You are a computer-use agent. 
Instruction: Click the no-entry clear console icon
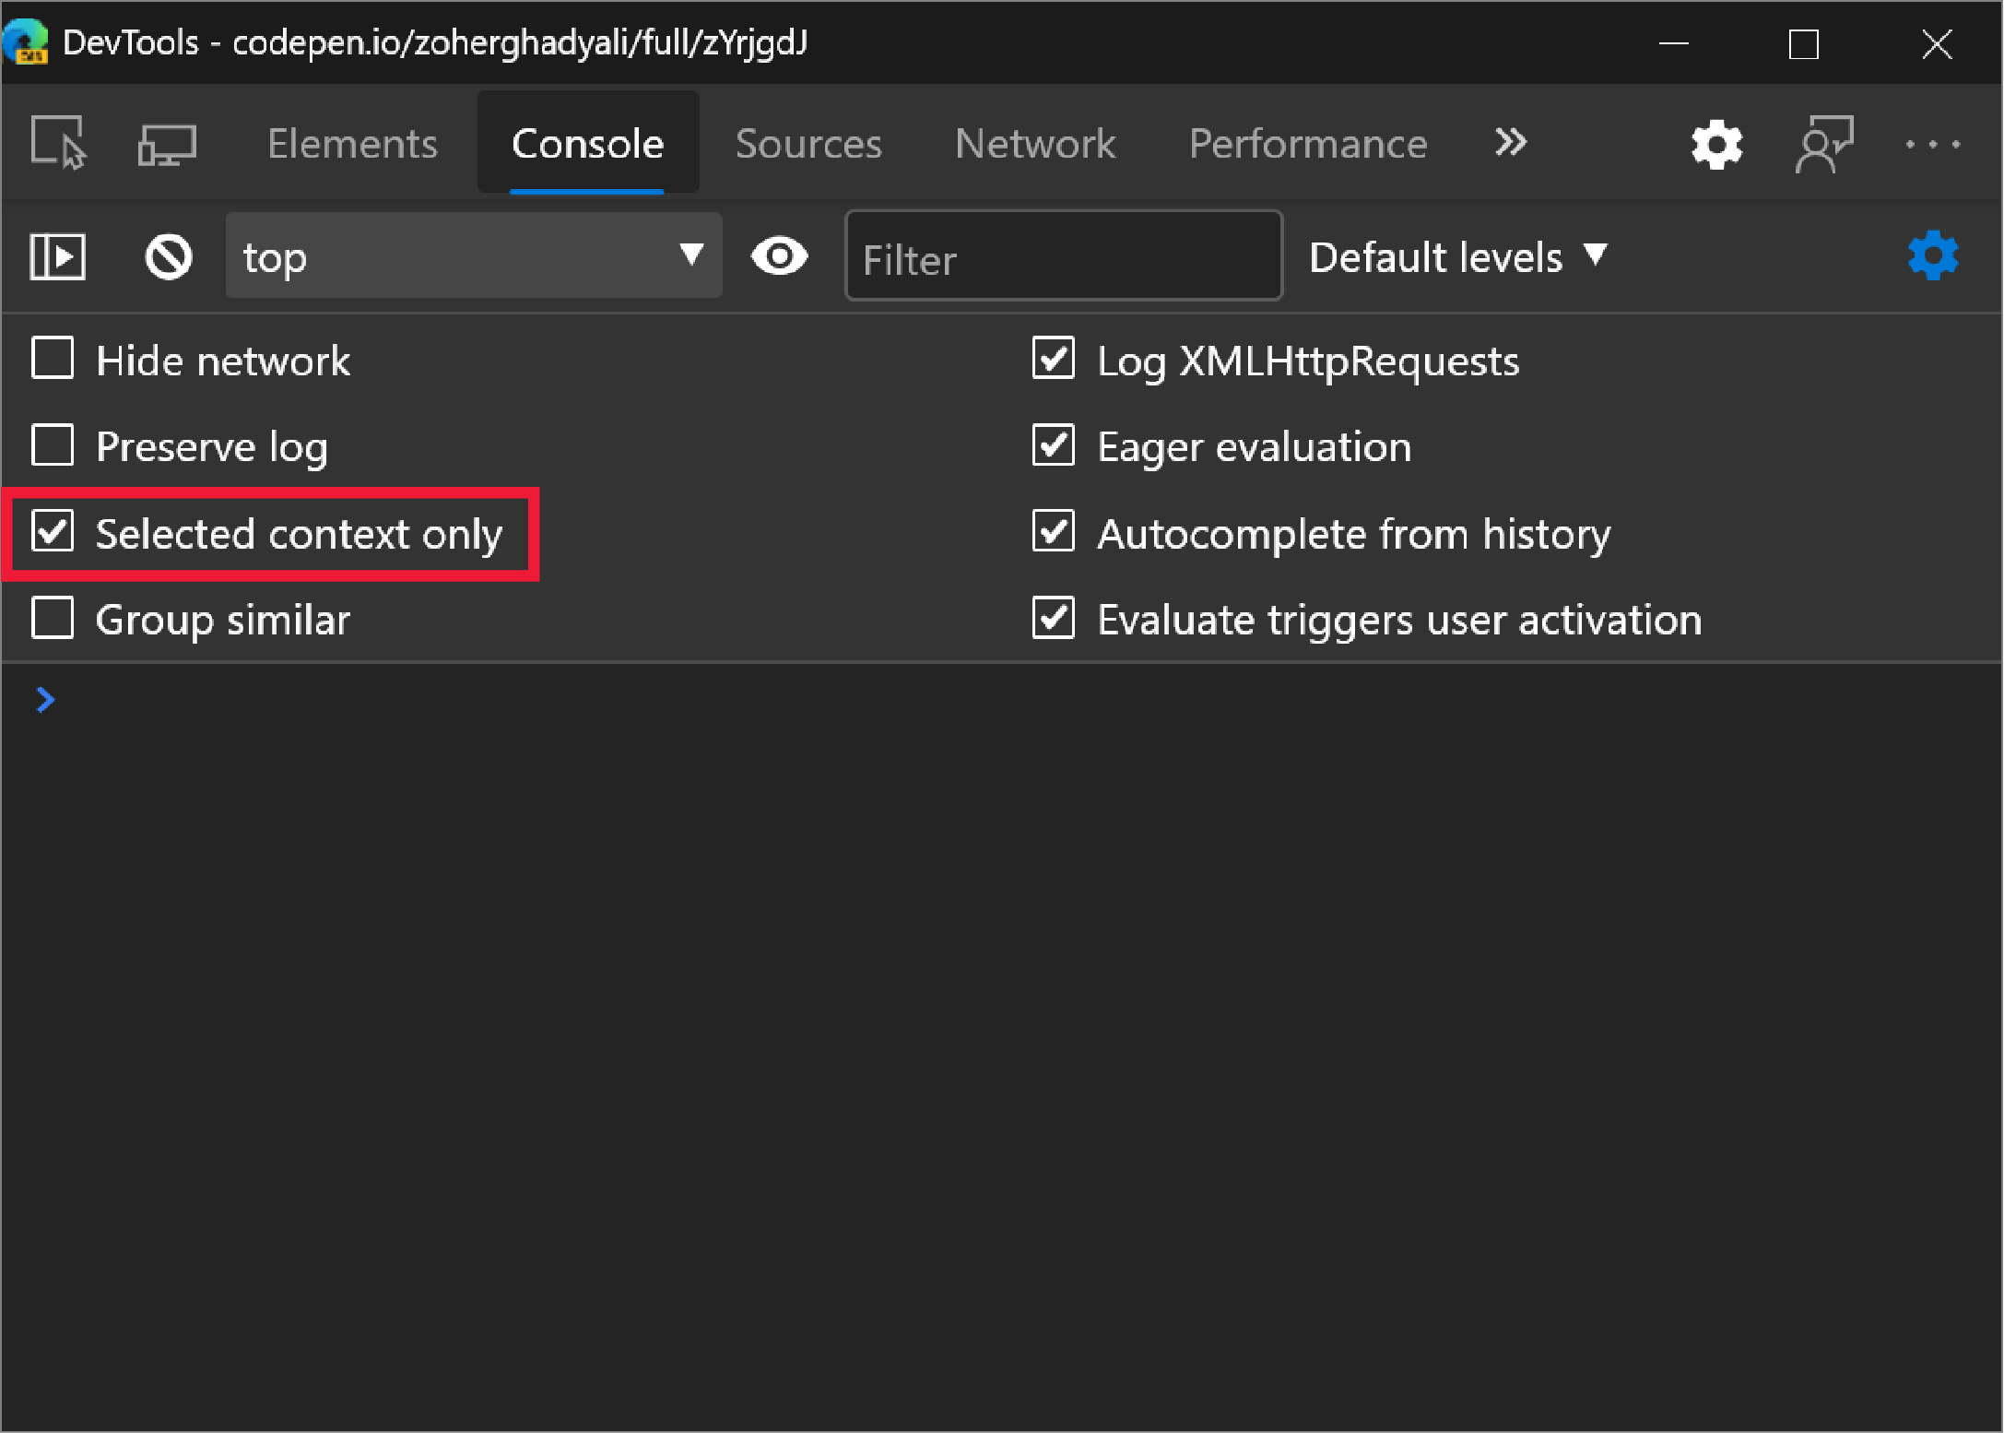click(x=166, y=253)
